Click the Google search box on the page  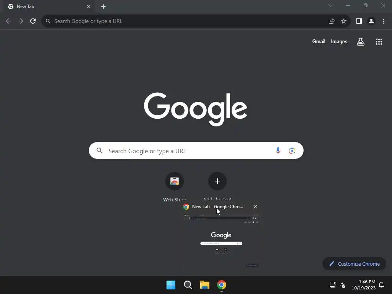pyautogui.click(x=196, y=150)
